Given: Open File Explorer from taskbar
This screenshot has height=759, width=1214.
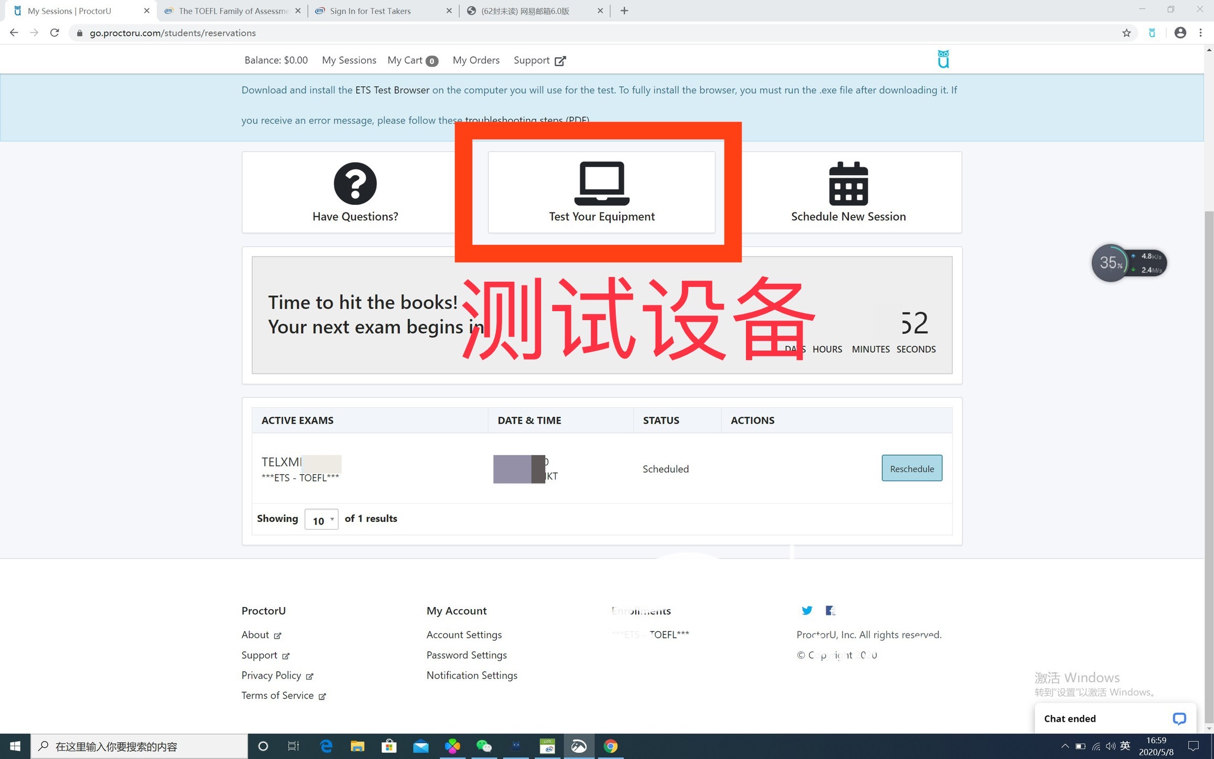Looking at the screenshot, I should tap(357, 746).
